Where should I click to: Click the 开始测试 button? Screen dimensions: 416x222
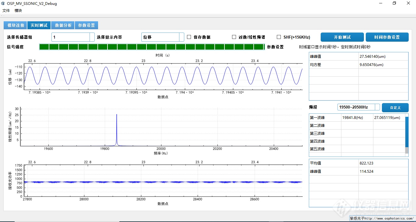coord(342,37)
